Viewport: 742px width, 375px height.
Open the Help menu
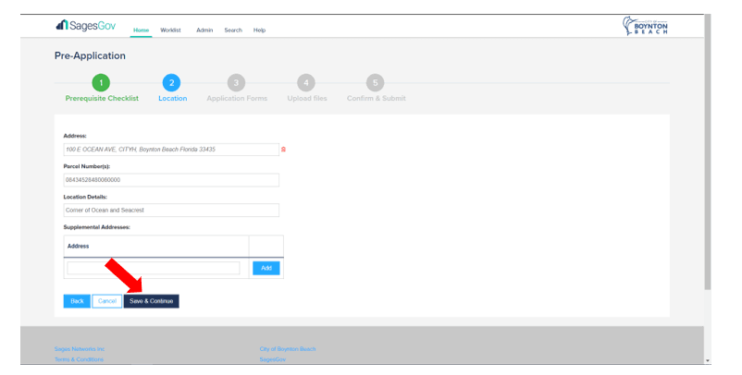pyautogui.click(x=259, y=30)
